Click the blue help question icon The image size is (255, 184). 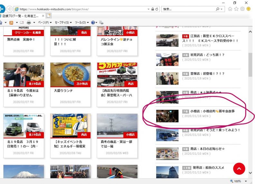click(x=93, y=23)
